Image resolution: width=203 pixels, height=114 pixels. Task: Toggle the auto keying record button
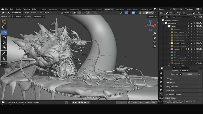[x=66, y=102]
